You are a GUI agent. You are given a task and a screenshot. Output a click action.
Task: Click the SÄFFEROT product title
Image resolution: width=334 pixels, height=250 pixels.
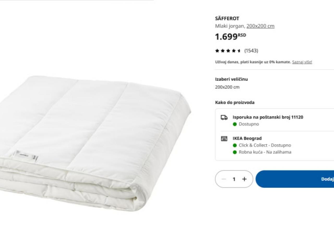[x=227, y=18]
